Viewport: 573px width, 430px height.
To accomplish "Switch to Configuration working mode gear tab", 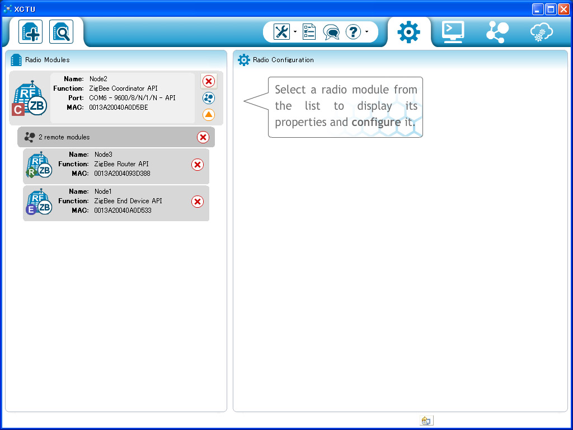I will (408, 32).
